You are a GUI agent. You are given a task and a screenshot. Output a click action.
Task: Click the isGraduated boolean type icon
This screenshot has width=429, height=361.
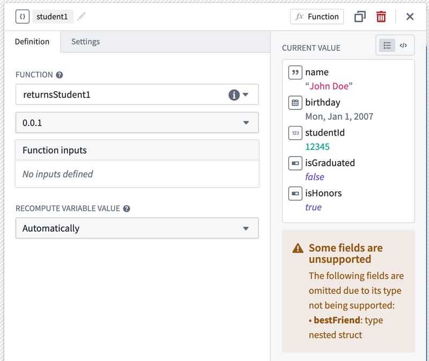click(x=295, y=164)
